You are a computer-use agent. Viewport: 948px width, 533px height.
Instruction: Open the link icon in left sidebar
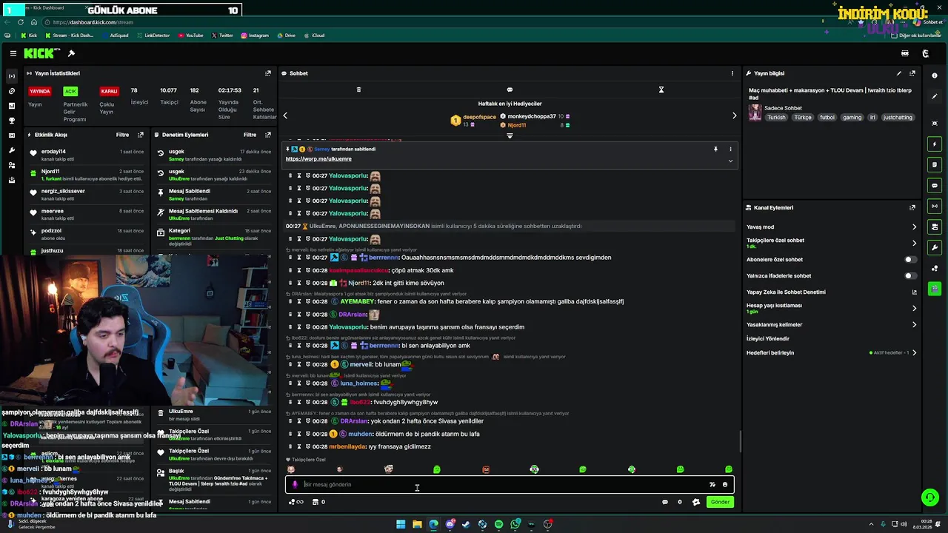coord(11,91)
